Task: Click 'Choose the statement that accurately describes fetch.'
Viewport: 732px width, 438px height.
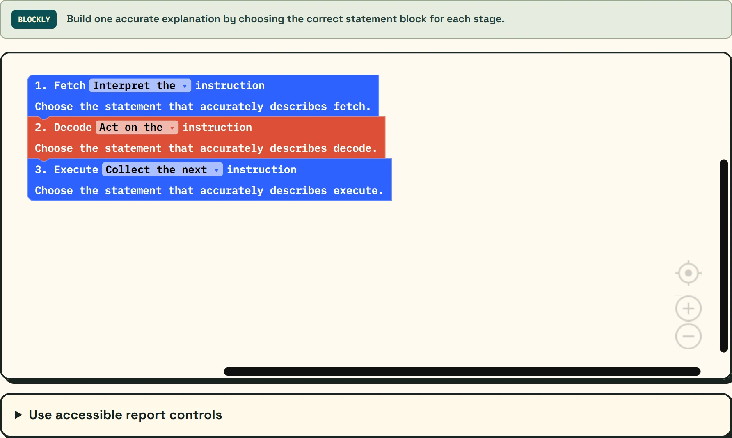Action: click(x=203, y=106)
